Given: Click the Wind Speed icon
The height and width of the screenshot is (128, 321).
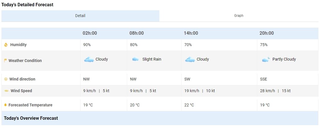Looking at the screenshot, I should click(x=6, y=91).
